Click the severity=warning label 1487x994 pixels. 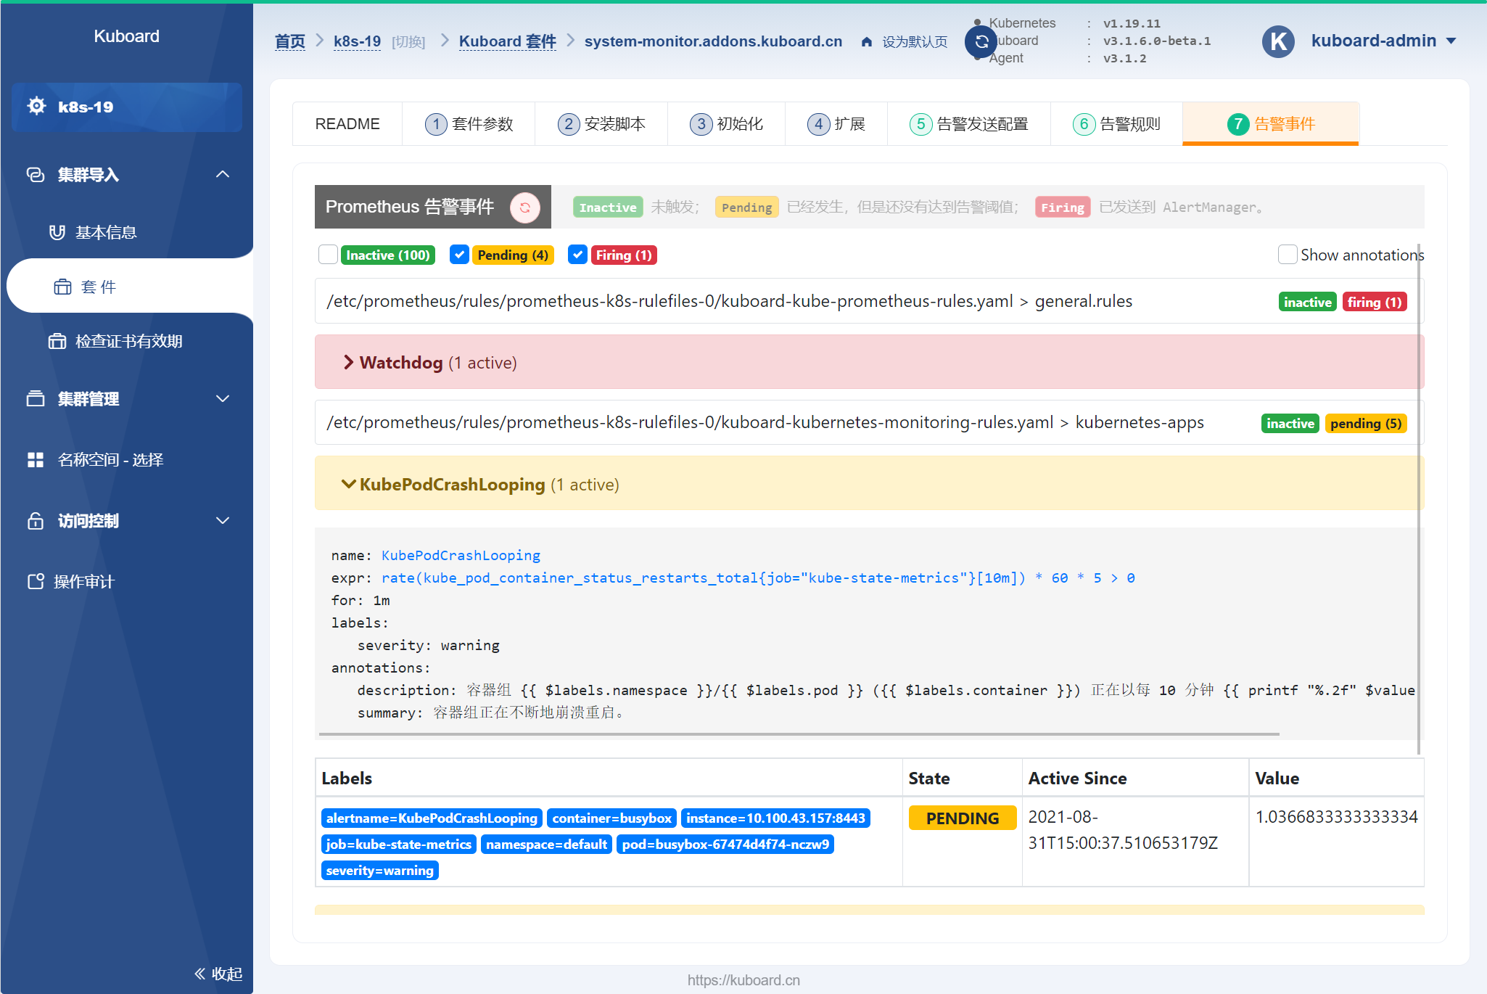point(379,870)
